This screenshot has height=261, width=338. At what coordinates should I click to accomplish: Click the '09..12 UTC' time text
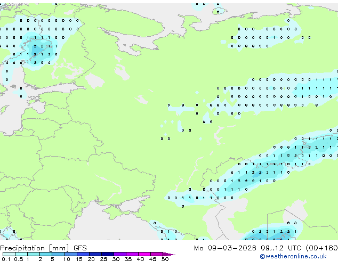coord(281,248)
